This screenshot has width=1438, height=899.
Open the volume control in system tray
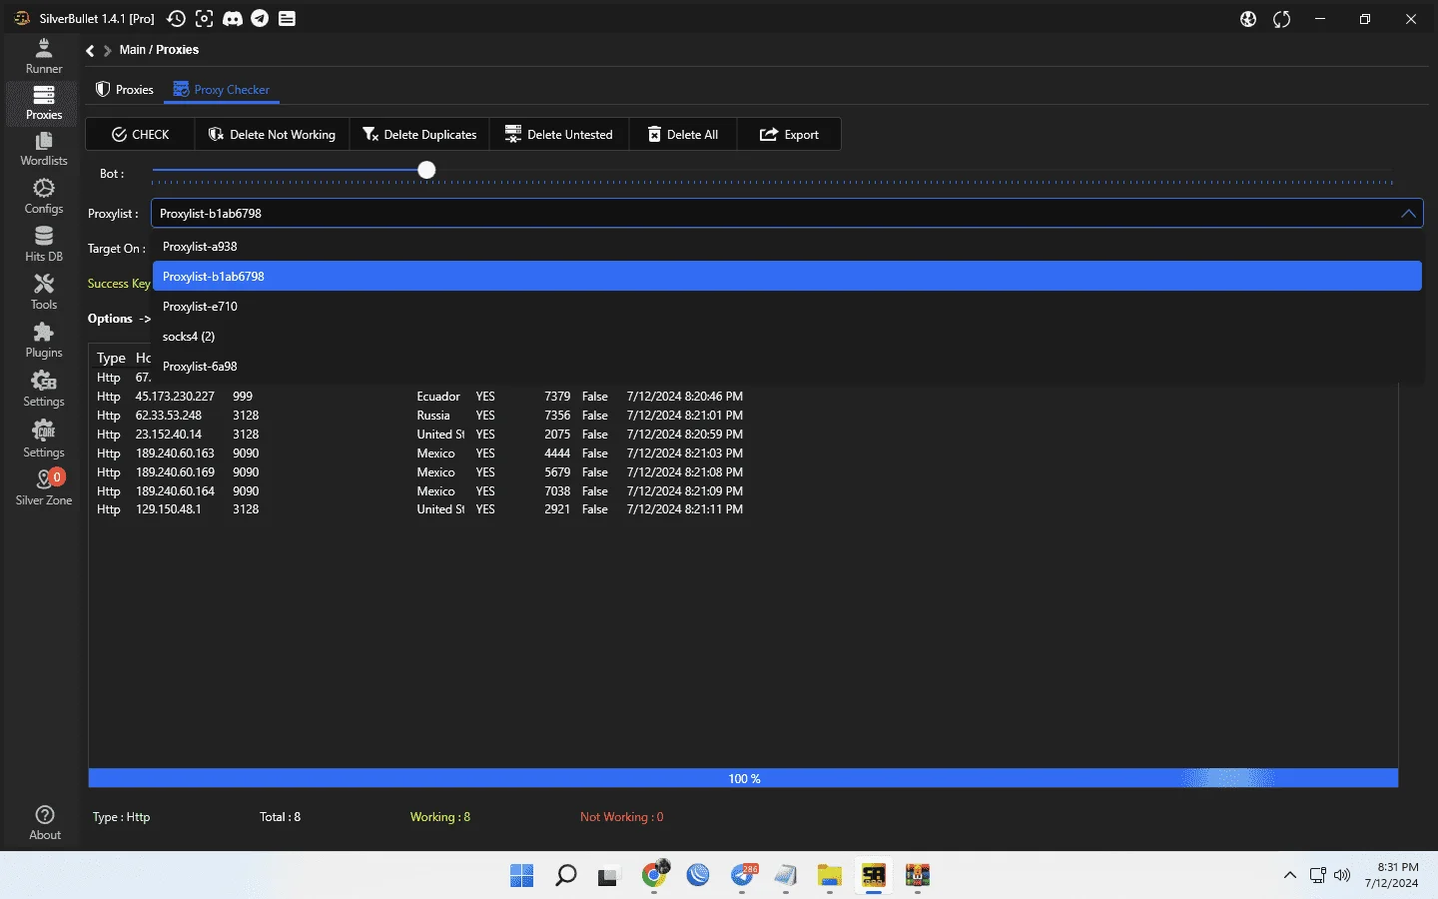1342,875
